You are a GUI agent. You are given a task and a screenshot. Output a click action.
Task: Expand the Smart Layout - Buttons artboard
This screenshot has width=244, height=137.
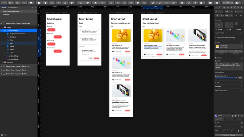coord(2,74)
